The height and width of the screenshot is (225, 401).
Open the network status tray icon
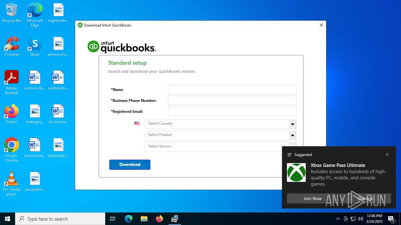(x=353, y=219)
